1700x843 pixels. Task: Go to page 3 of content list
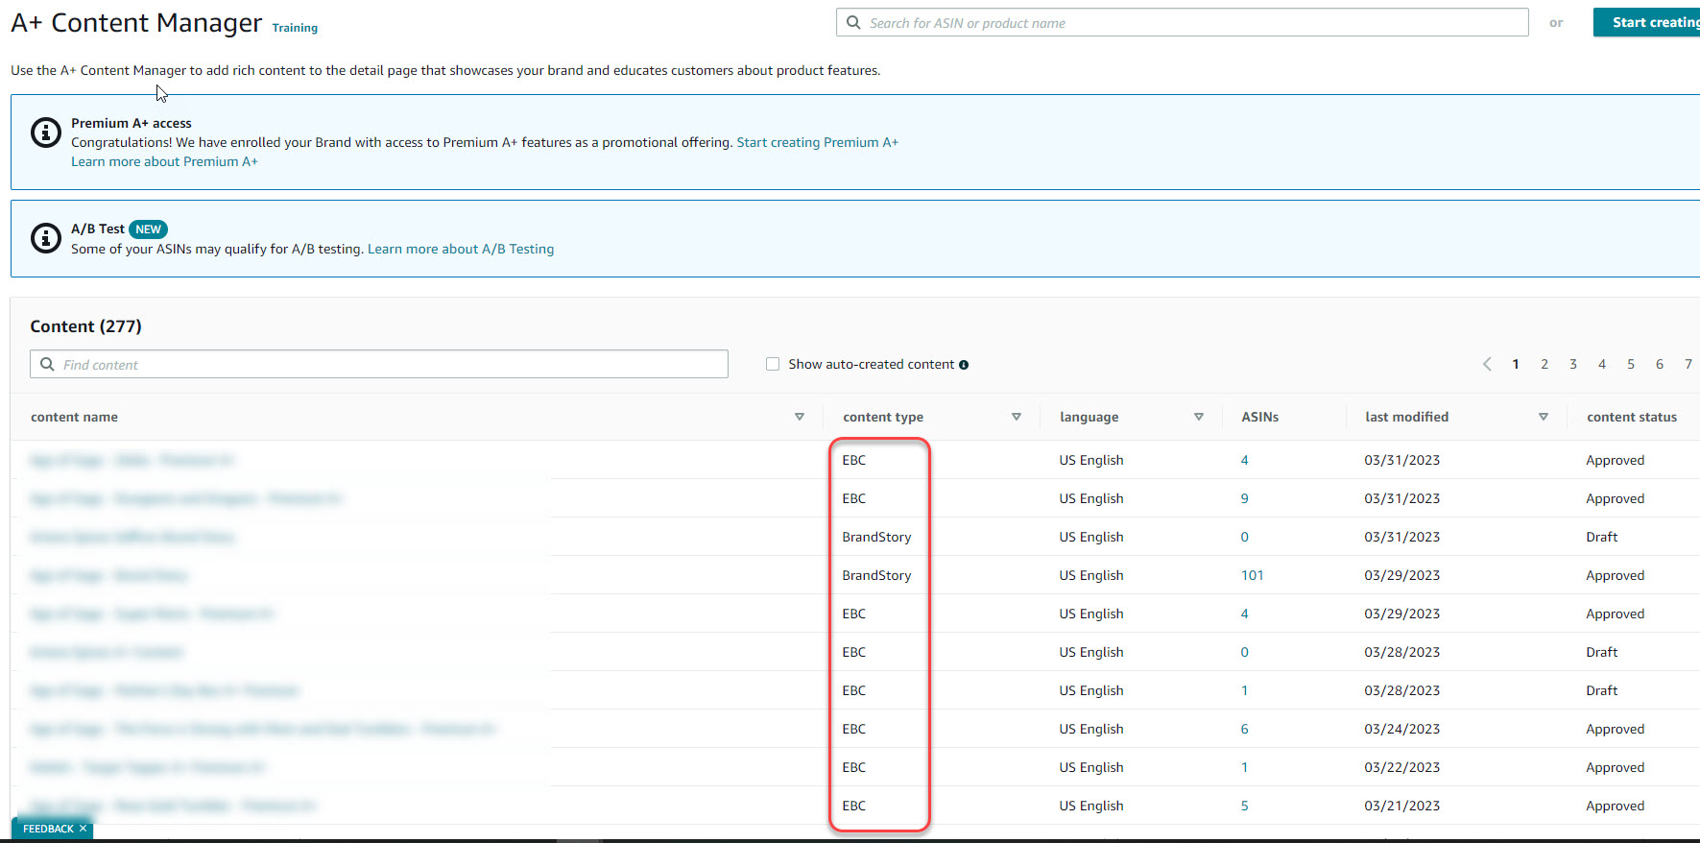click(1573, 364)
